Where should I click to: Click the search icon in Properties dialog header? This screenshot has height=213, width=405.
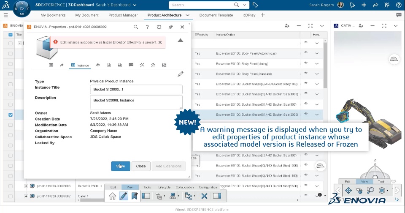pos(135,27)
